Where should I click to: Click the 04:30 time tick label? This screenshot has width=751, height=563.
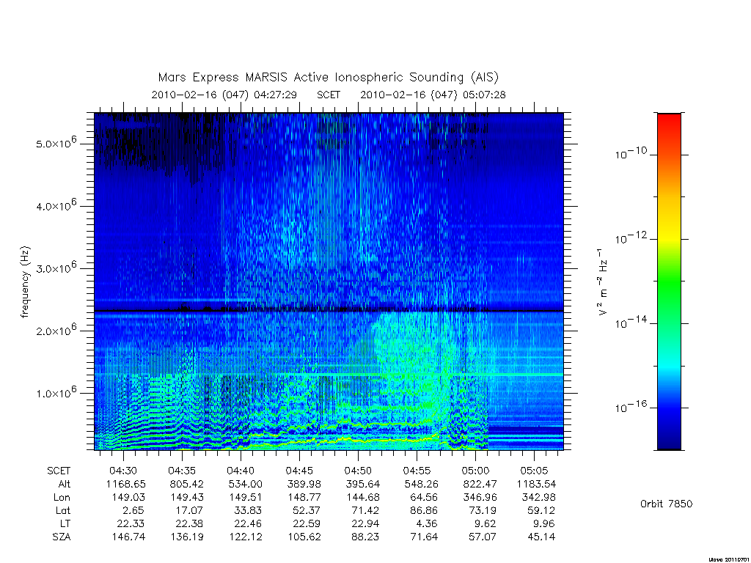tap(123, 471)
